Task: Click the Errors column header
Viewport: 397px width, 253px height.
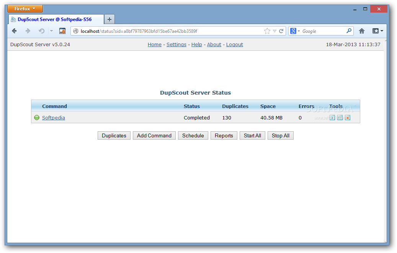Action: pyautogui.click(x=306, y=106)
